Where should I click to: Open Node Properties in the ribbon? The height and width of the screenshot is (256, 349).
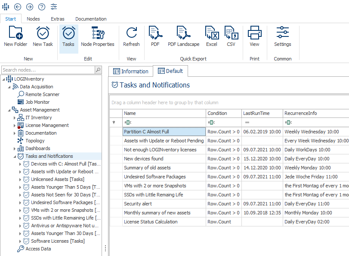[98, 36]
